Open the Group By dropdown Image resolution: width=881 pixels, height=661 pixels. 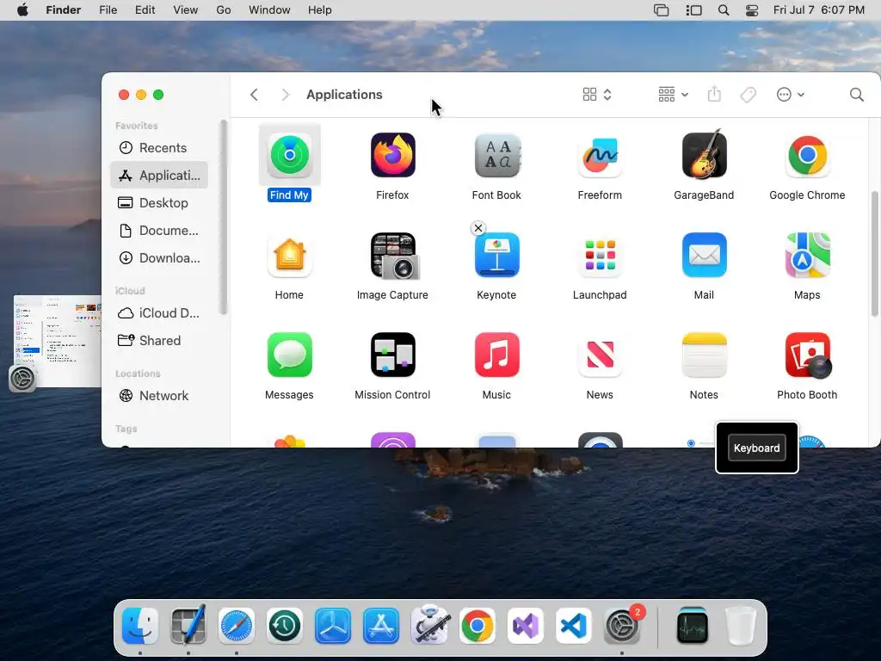click(x=673, y=95)
